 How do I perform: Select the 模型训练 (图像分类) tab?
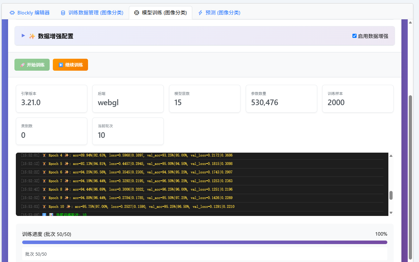160,13
